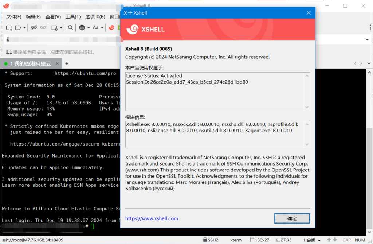Expand the tab list down chevron
Viewport: 373px width, 244px height.
click(369, 63)
